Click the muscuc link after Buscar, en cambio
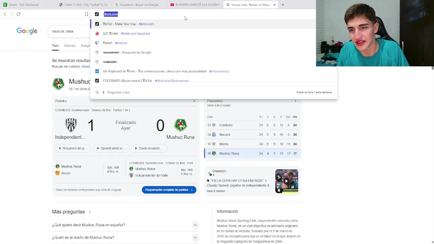This screenshot has height=244, width=434. (x=86, y=66)
